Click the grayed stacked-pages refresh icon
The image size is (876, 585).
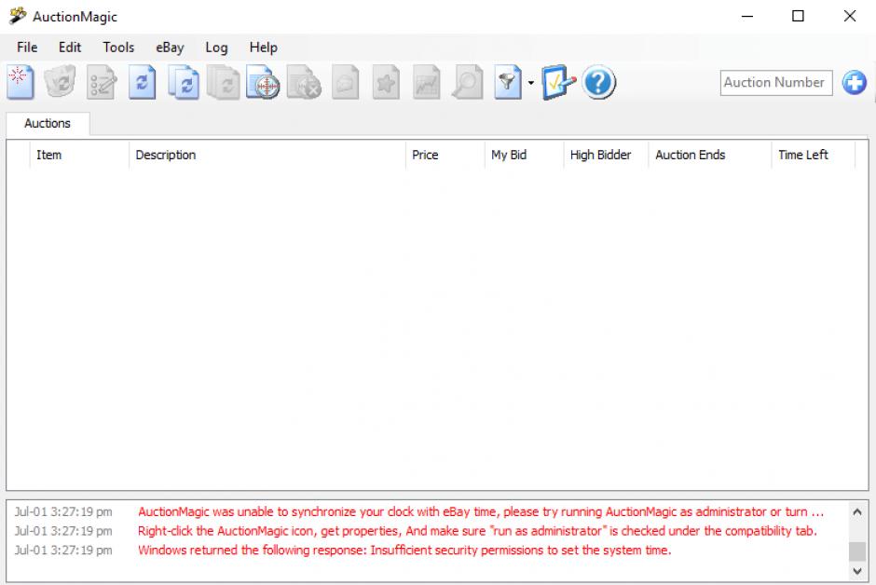pyautogui.click(x=224, y=83)
